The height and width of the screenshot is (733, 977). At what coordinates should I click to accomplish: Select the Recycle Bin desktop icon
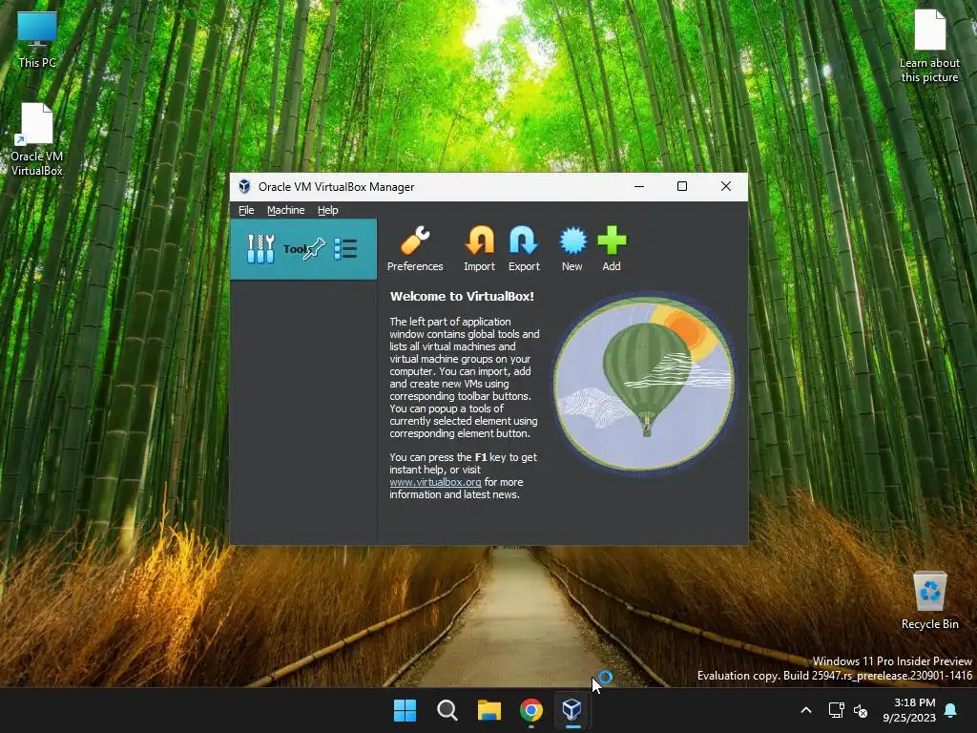(929, 601)
